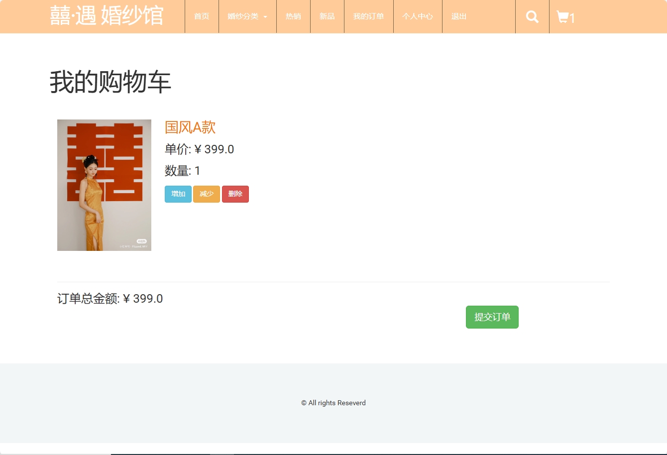The height and width of the screenshot is (455, 667).
Task: Expand the 婚纱分类 dropdown menu
Action: pyautogui.click(x=244, y=16)
